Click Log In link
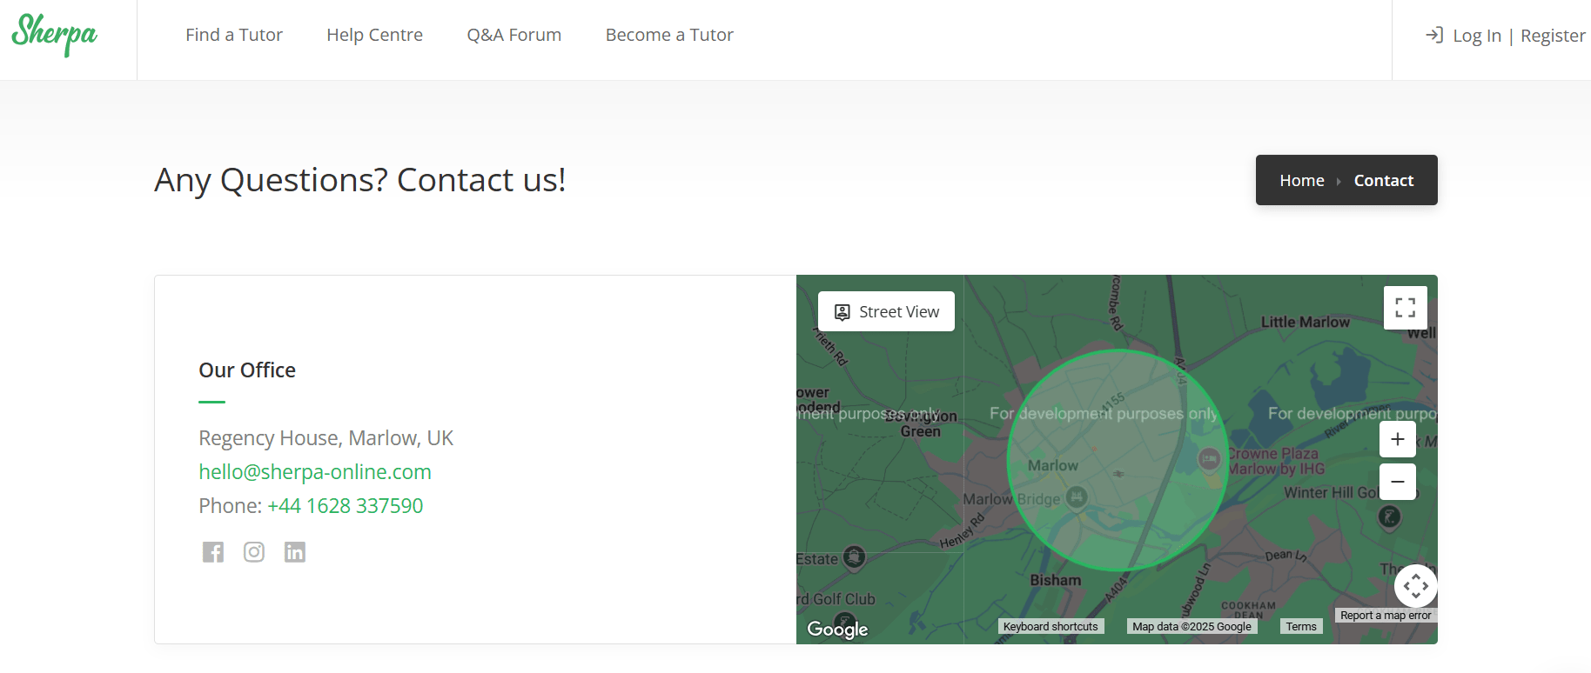Viewport: 1591px width, 673px height. coord(1476,36)
